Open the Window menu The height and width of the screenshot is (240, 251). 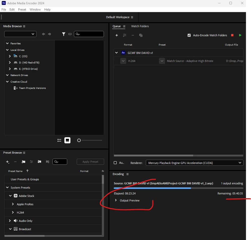pyautogui.click(x=35, y=10)
